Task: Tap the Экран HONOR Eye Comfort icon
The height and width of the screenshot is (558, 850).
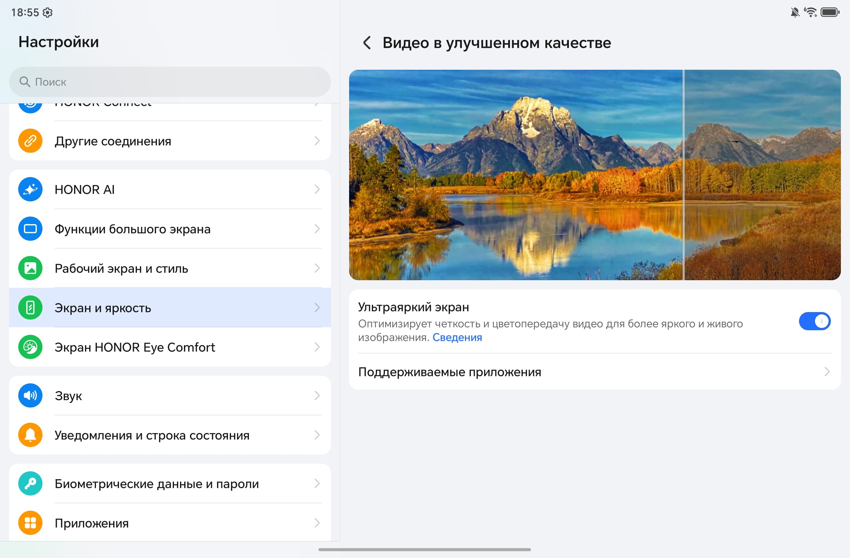Action: tap(30, 347)
